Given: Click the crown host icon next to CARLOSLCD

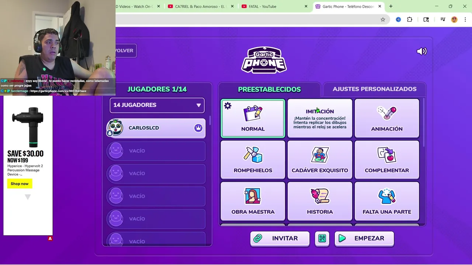Looking at the screenshot, I should 198,128.
